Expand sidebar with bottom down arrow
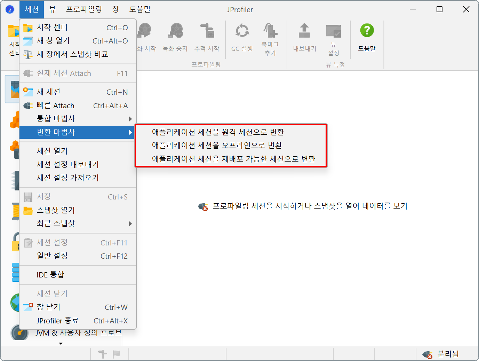 coord(61,344)
